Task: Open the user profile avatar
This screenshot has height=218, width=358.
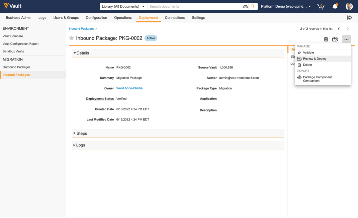Action: tap(349, 6)
